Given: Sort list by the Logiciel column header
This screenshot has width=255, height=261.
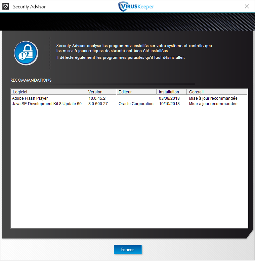Looking at the screenshot, I should [48, 92].
